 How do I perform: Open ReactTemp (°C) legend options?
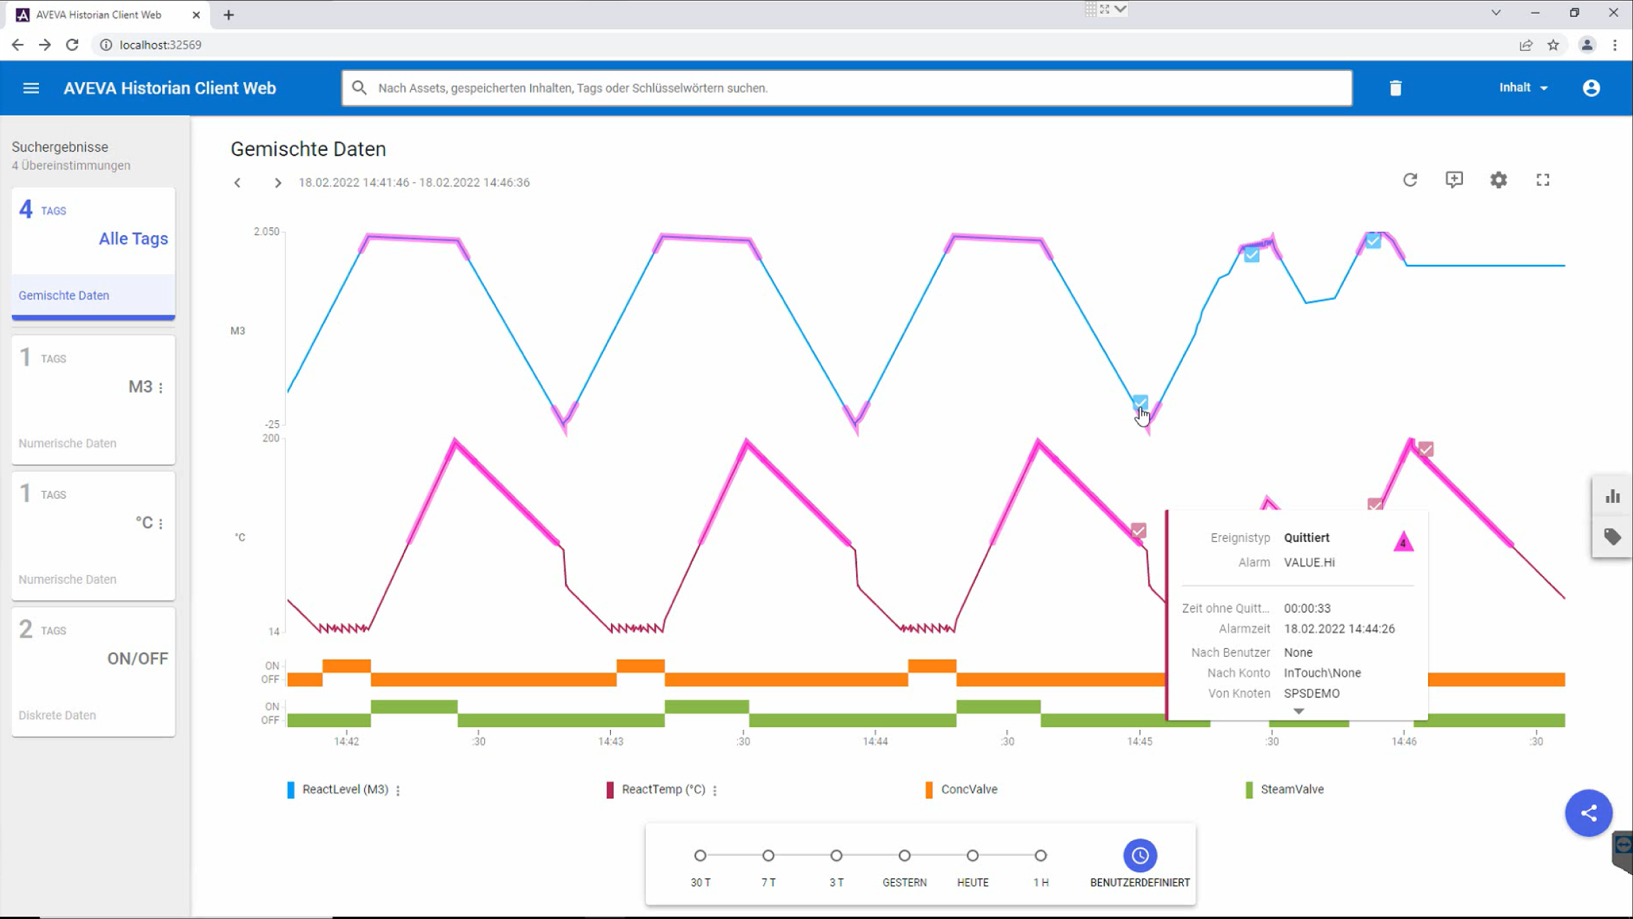coord(715,790)
